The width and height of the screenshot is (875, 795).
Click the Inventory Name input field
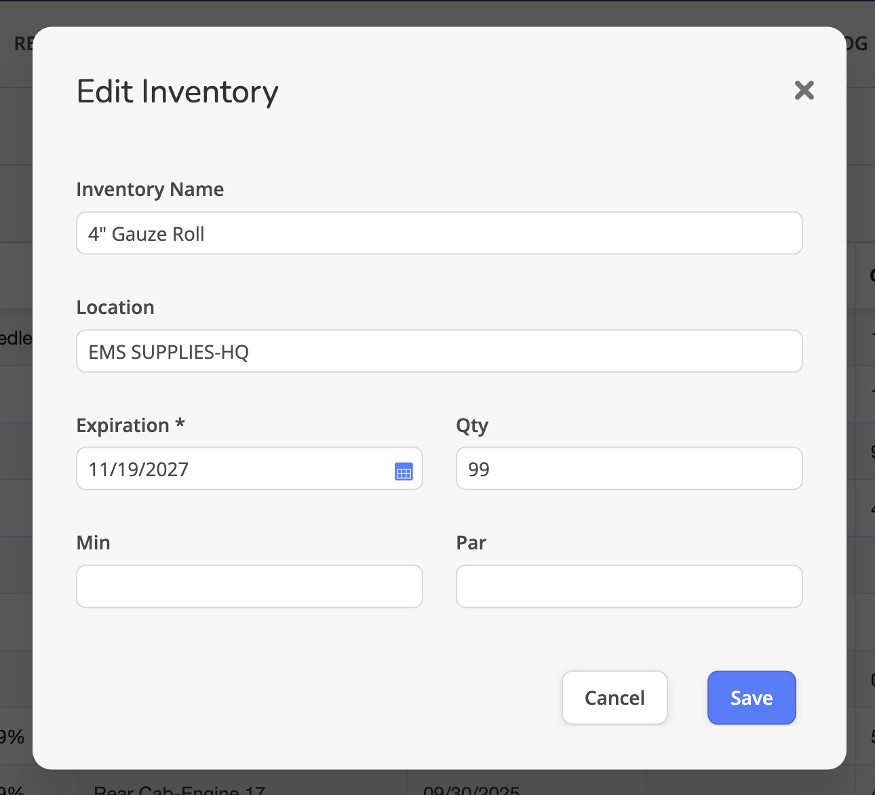(439, 233)
